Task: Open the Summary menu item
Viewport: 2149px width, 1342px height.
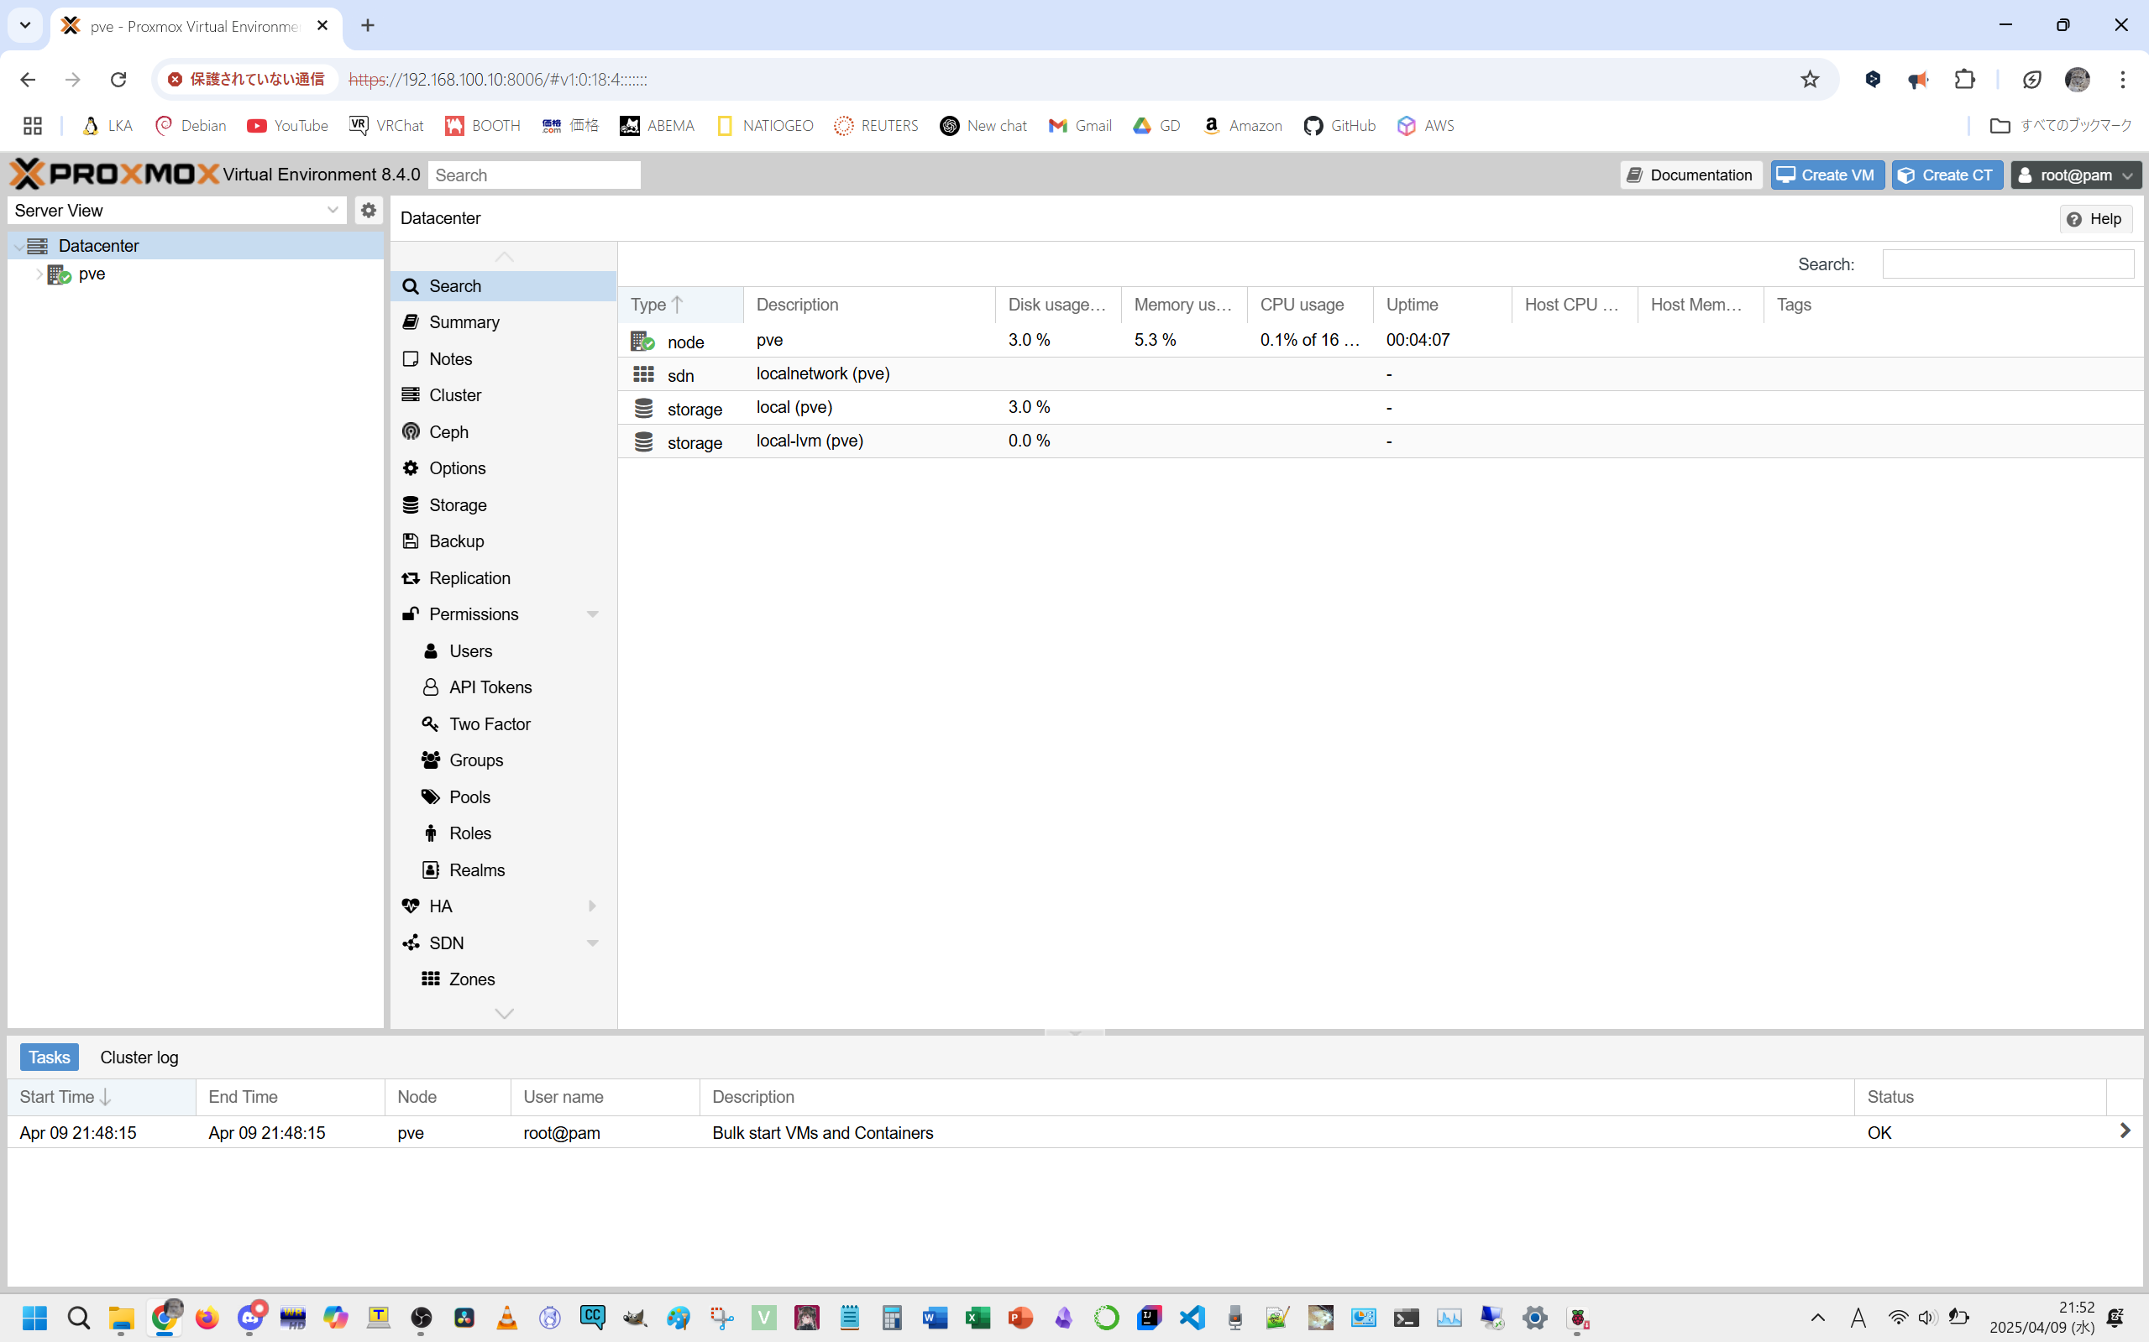Action: click(x=464, y=322)
